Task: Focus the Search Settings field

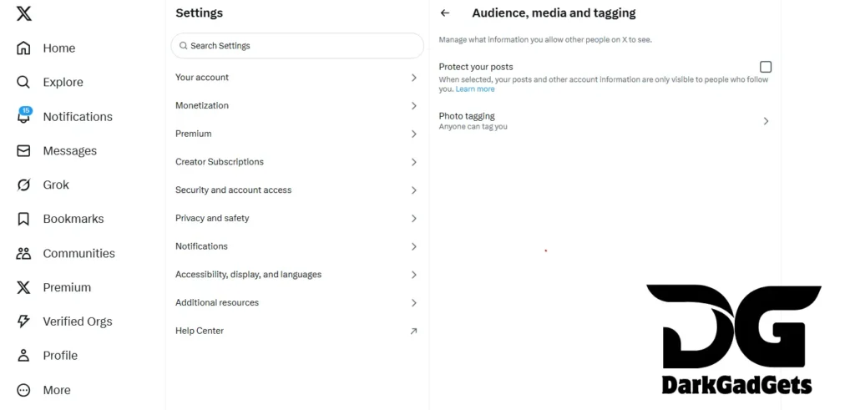Action: [297, 46]
